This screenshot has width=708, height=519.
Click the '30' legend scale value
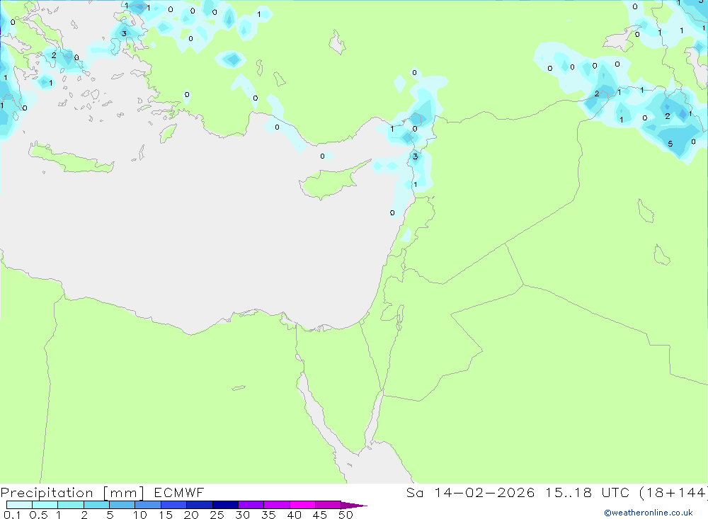pos(243,515)
